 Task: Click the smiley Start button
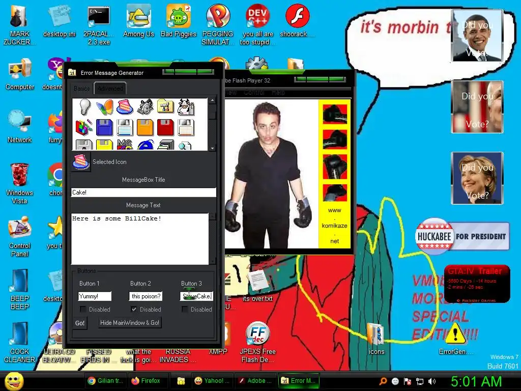14,382
